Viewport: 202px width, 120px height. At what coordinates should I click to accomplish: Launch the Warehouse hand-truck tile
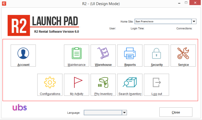tap(103, 55)
